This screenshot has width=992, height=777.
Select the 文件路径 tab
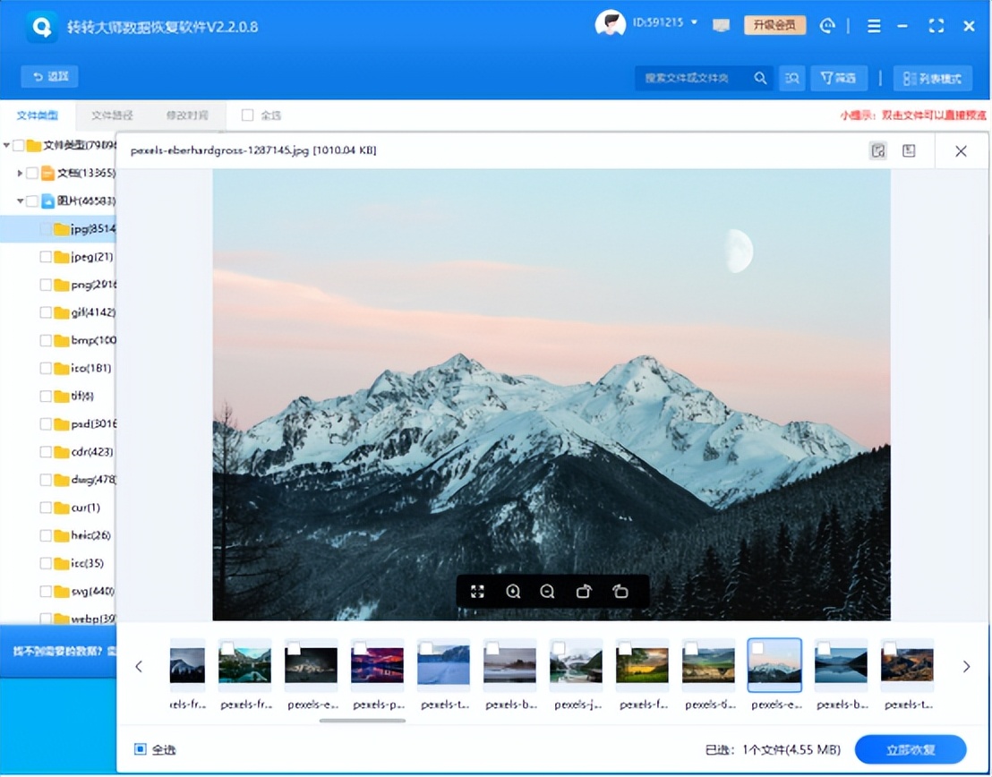point(112,115)
